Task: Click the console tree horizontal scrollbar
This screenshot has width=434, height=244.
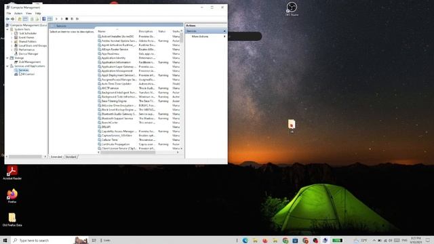Action: coord(26,157)
